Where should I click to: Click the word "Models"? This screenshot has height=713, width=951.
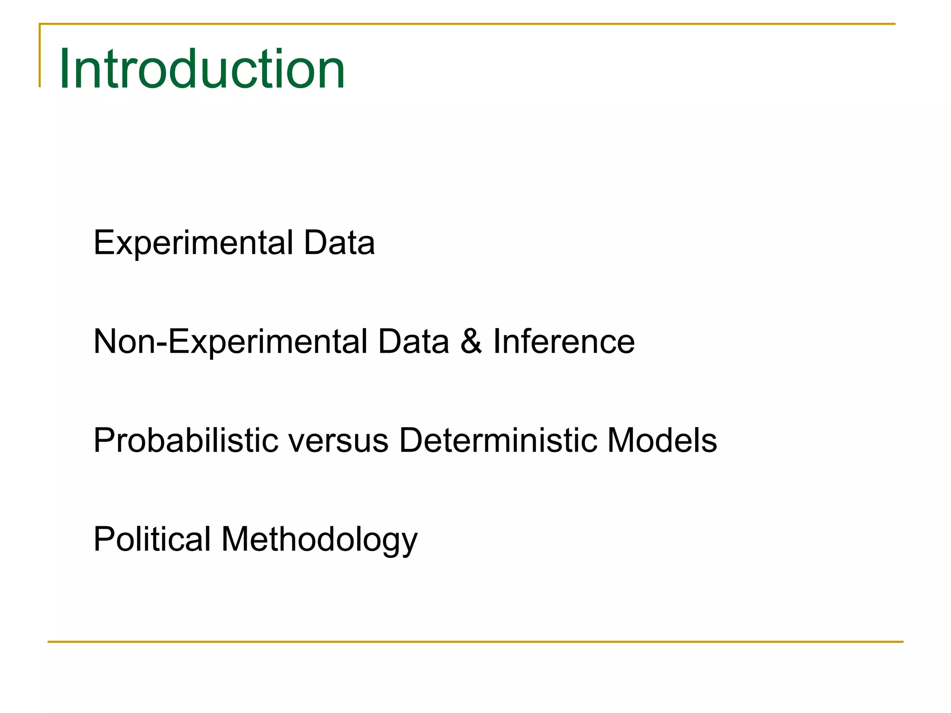click(x=662, y=440)
